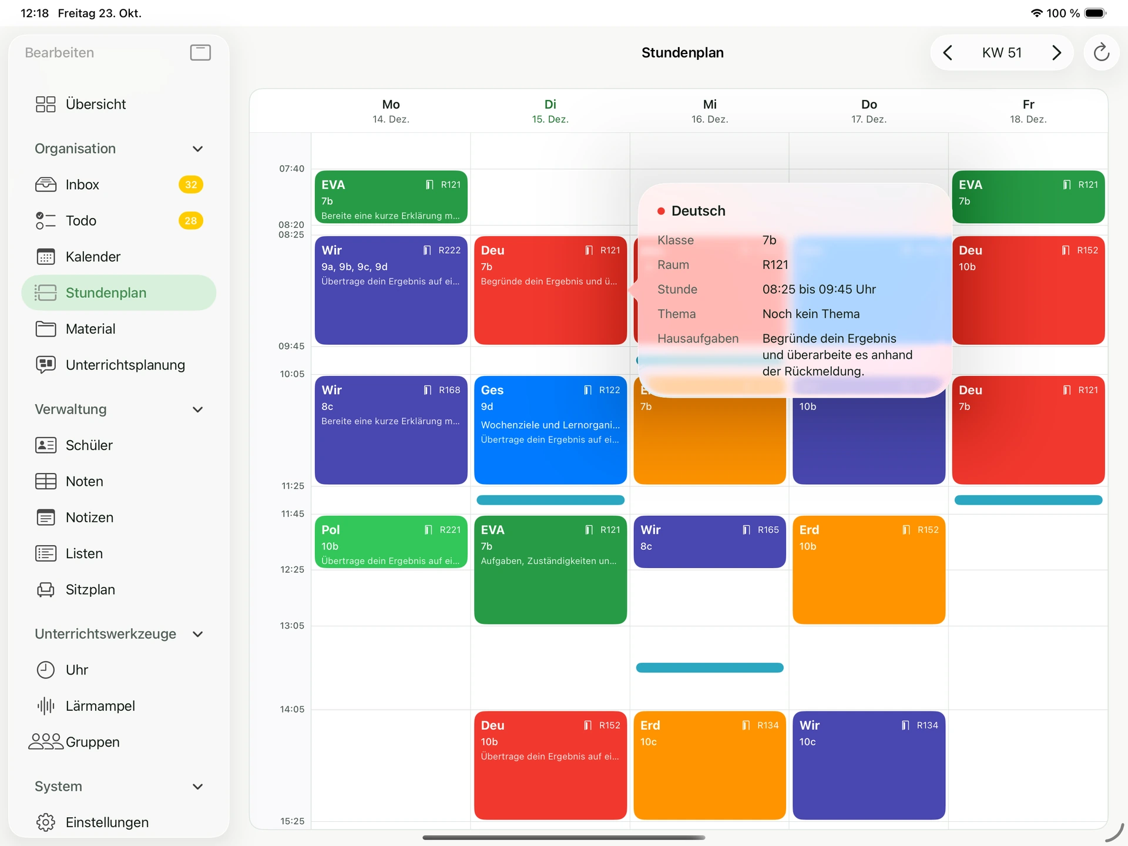Open Wednesday Erd 10c lesson in R134
This screenshot has height=846, width=1128.
pos(709,766)
